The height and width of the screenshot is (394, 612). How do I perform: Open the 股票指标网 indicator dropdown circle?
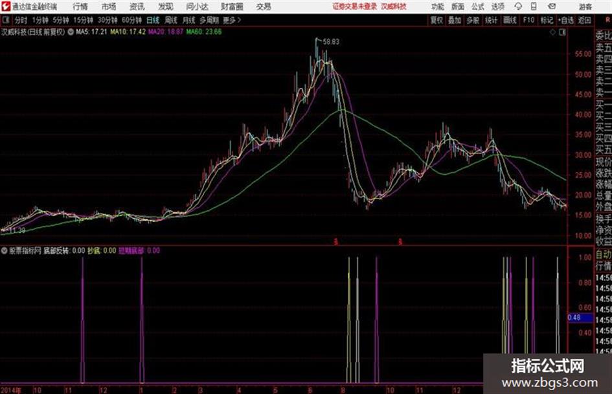[5, 250]
